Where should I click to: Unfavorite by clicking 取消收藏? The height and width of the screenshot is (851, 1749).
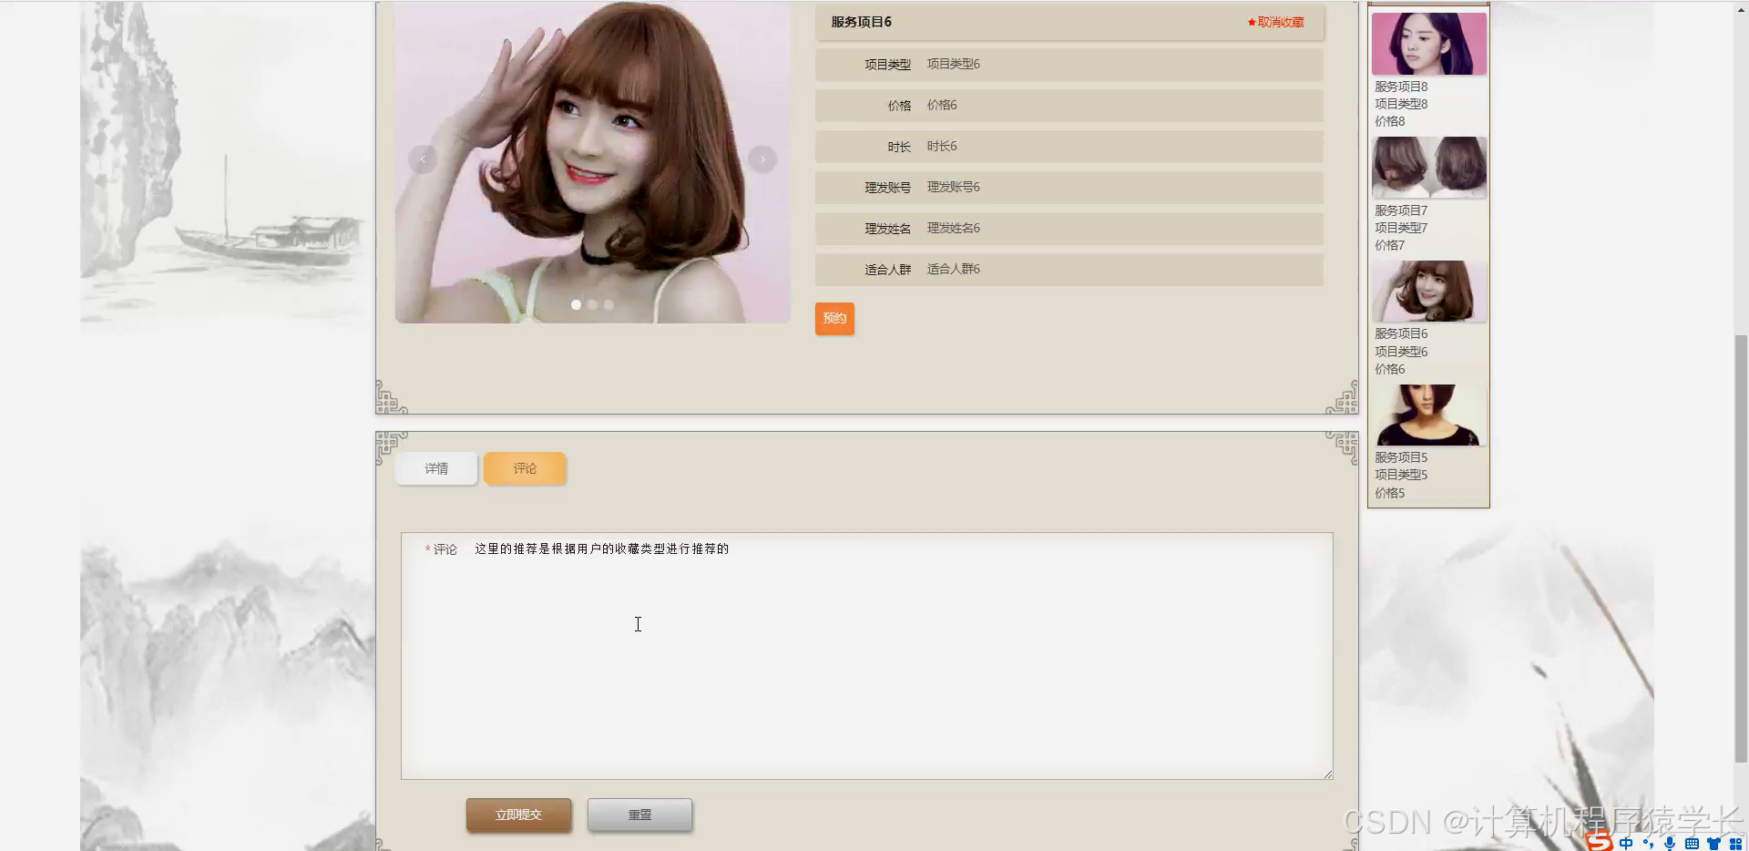(x=1279, y=22)
